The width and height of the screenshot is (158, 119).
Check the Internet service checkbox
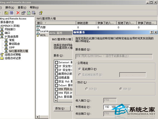57,63
